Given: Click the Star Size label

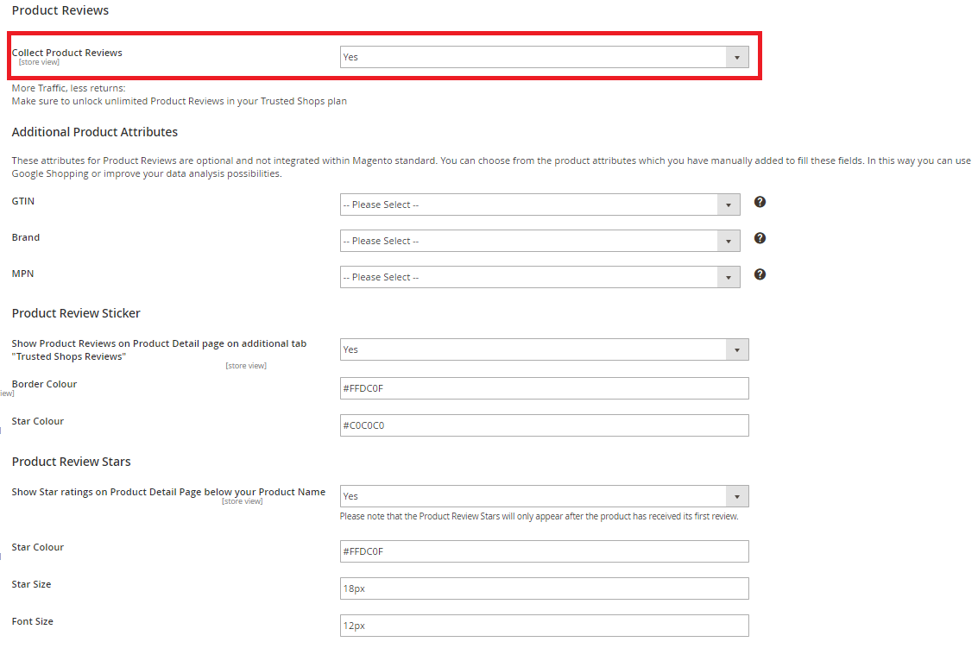Looking at the screenshot, I should point(32,584).
